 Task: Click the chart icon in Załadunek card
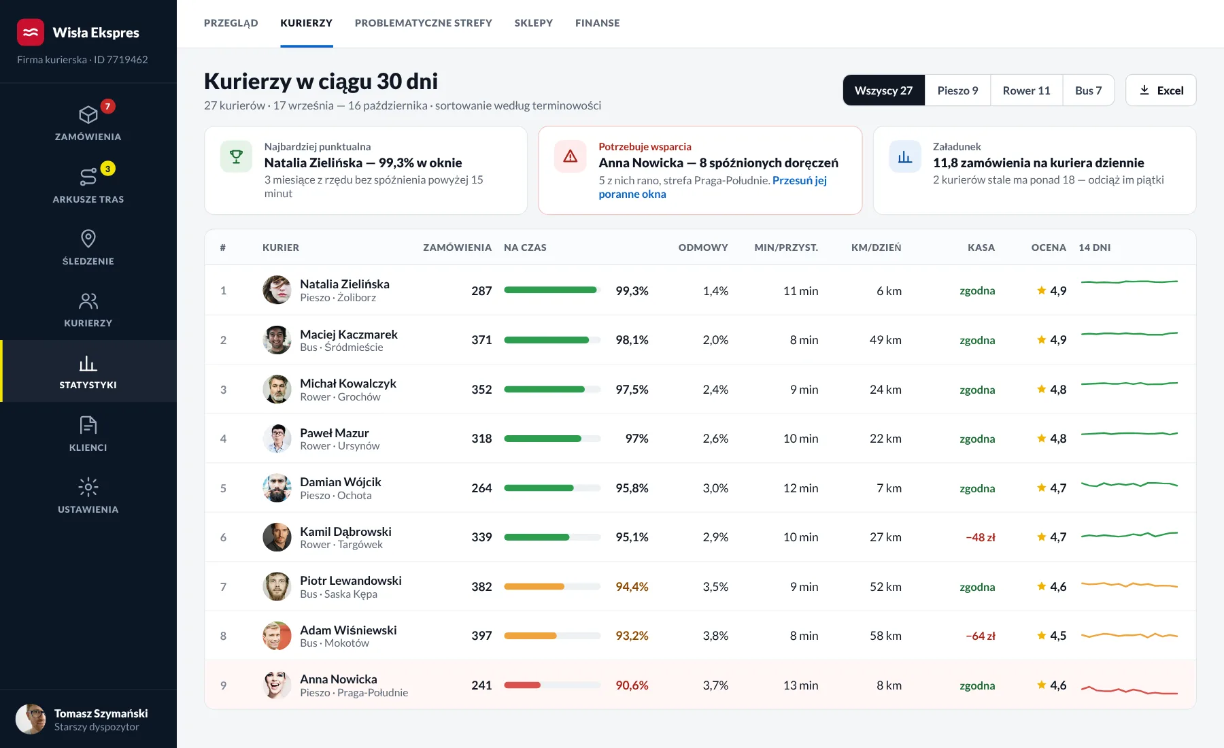pyautogui.click(x=905, y=156)
